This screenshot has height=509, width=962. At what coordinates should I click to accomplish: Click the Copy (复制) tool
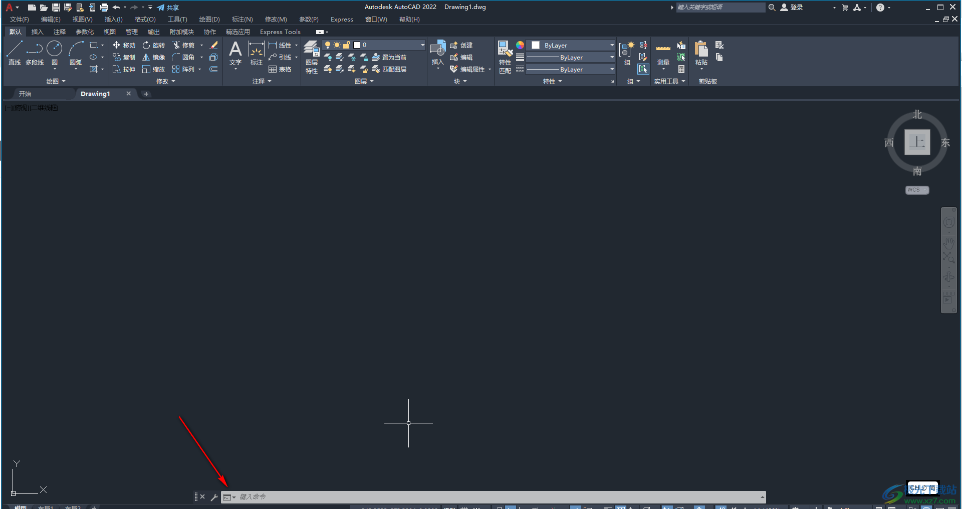coord(124,57)
